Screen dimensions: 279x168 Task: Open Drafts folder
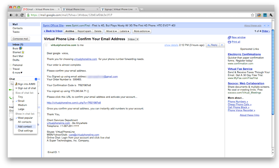(16, 60)
